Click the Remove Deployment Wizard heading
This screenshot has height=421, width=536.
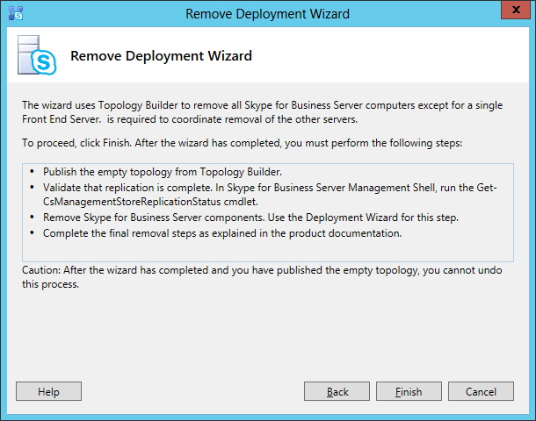(161, 55)
